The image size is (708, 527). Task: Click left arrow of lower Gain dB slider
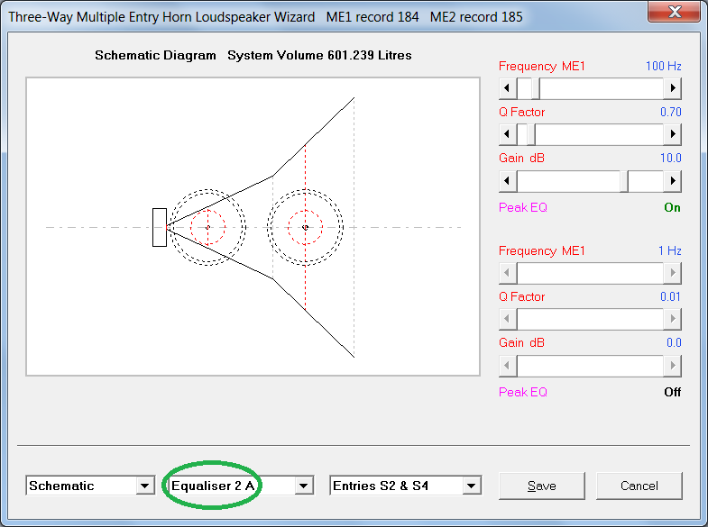tap(508, 366)
